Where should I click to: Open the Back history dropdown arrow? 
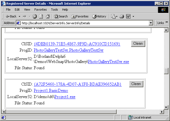click(19, 16)
